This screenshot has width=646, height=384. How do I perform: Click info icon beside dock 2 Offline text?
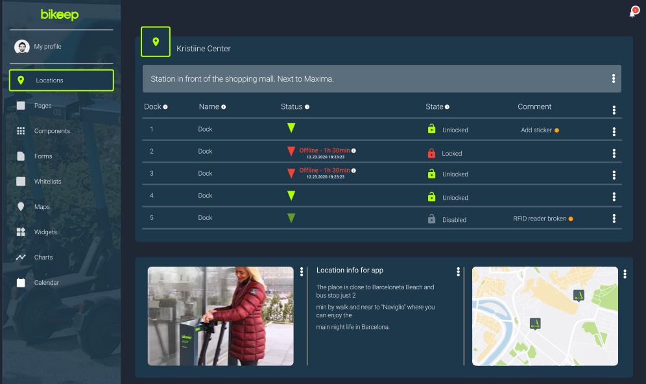(353, 150)
